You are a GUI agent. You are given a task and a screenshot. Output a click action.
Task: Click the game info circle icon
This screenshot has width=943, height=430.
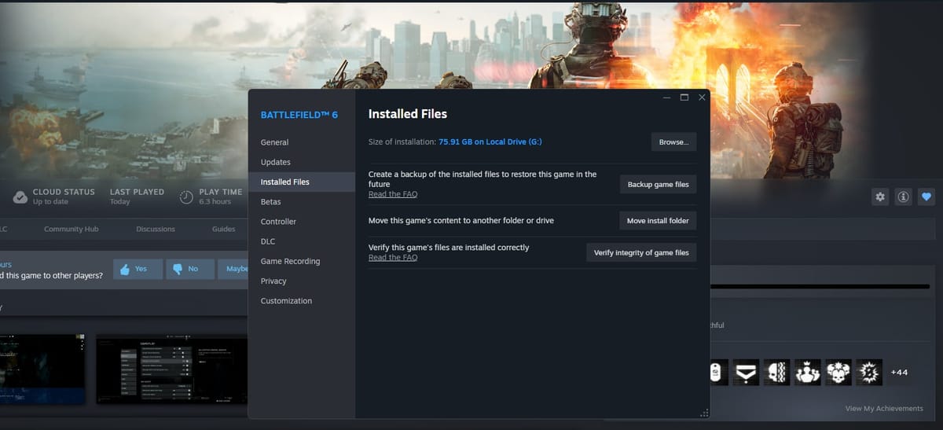click(x=903, y=197)
